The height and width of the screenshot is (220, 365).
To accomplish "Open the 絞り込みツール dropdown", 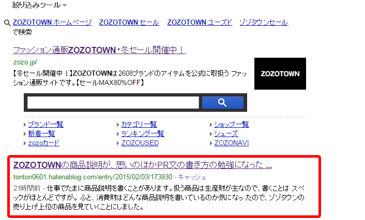I will [40, 5].
